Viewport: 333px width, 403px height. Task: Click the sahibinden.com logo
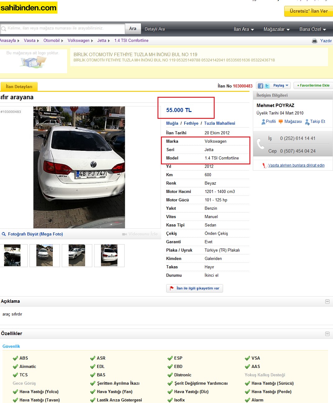[29, 8]
